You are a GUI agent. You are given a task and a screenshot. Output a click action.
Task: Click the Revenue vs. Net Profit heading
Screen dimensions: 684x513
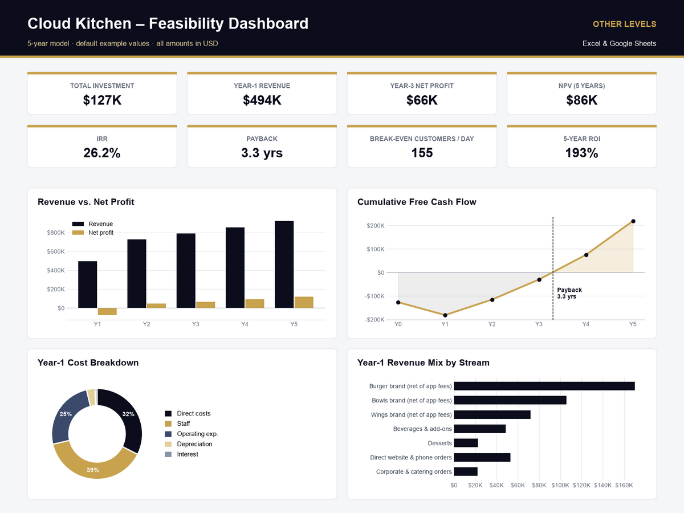coord(86,202)
